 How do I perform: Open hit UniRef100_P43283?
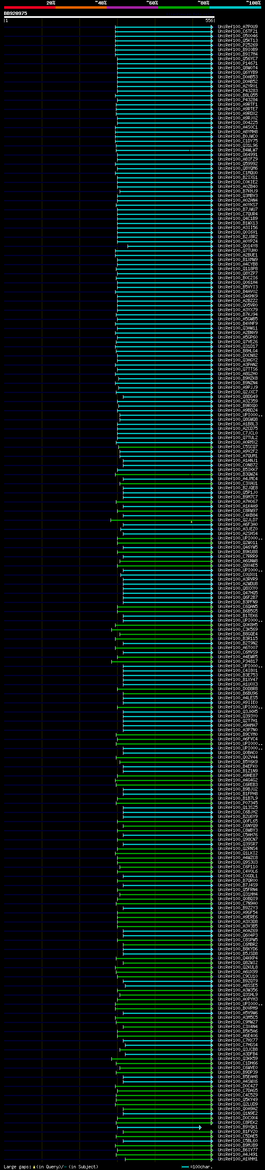[238, 91]
